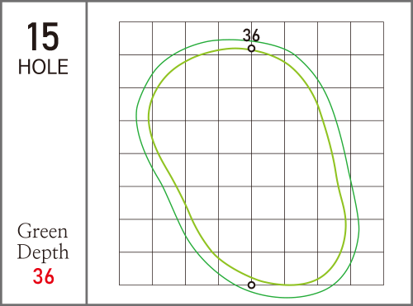Click the top circle marker labeled 36
This screenshot has width=413, height=306.
click(251, 49)
